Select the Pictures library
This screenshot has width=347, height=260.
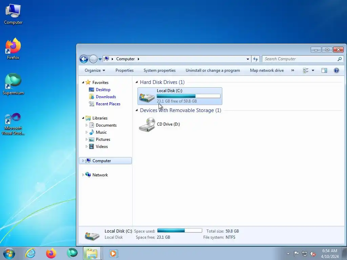[103, 139]
